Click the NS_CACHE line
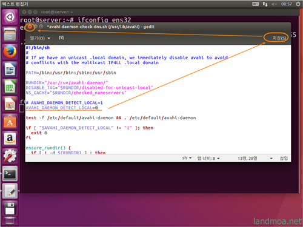 (x=76, y=93)
